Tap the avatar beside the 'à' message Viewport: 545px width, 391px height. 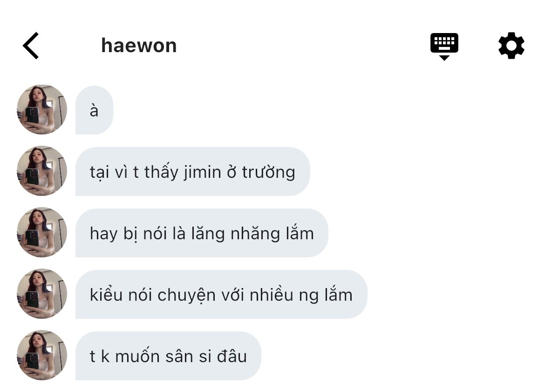(42, 109)
